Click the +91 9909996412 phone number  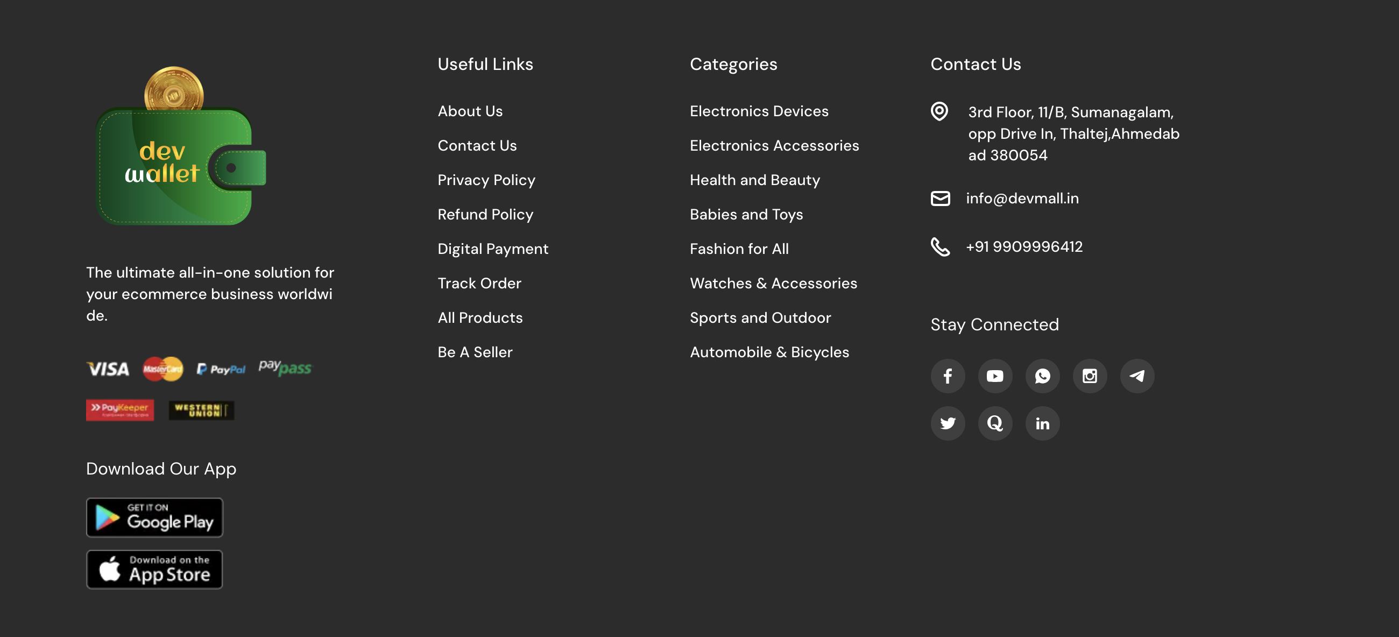click(1024, 246)
